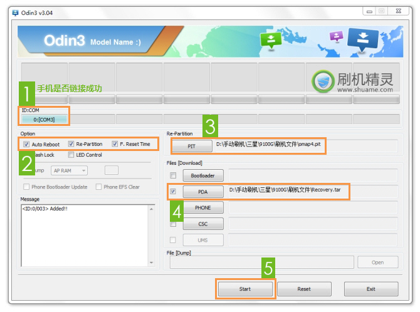The image size is (420, 312).
Task: Click the blue download bubble icon in banner
Action: pyautogui.click(x=363, y=40)
